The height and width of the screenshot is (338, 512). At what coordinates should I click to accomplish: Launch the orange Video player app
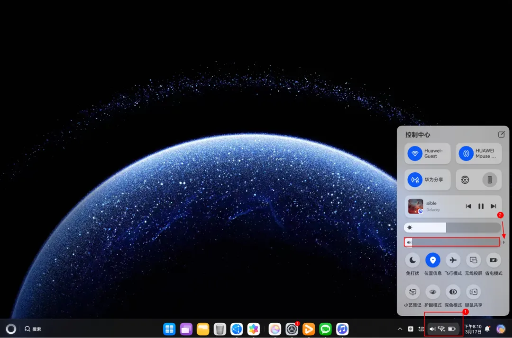309,329
